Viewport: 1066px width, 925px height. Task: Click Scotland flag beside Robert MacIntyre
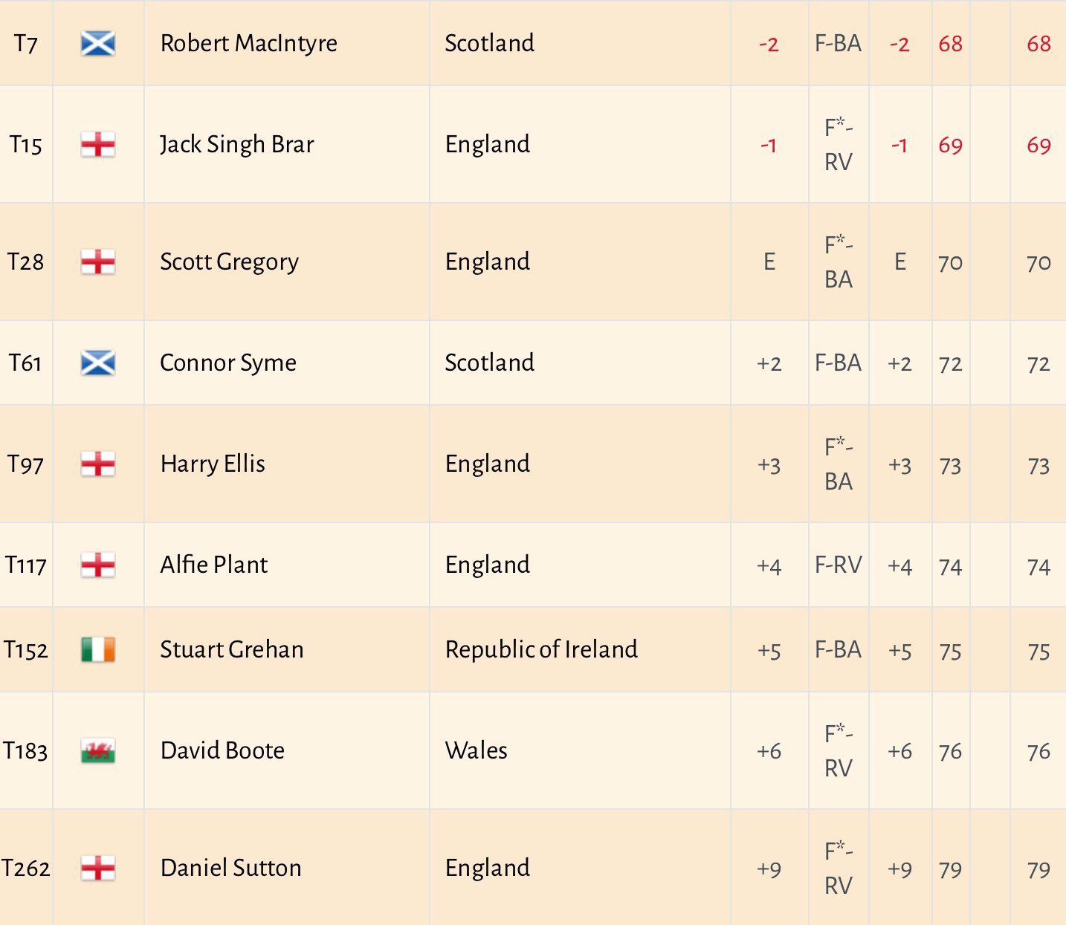point(97,44)
